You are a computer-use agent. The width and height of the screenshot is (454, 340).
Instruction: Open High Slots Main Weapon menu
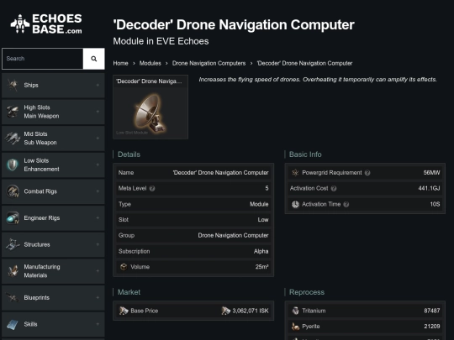(x=53, y=112)
